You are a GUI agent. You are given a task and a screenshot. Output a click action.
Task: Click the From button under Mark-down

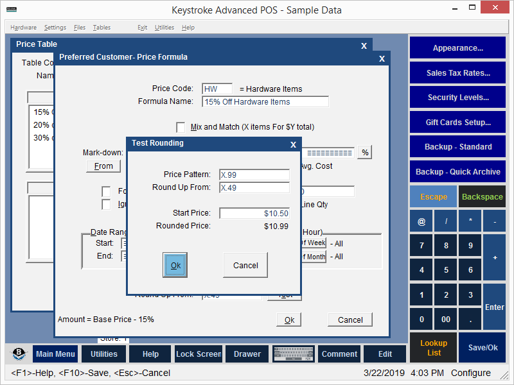(103, 166)
